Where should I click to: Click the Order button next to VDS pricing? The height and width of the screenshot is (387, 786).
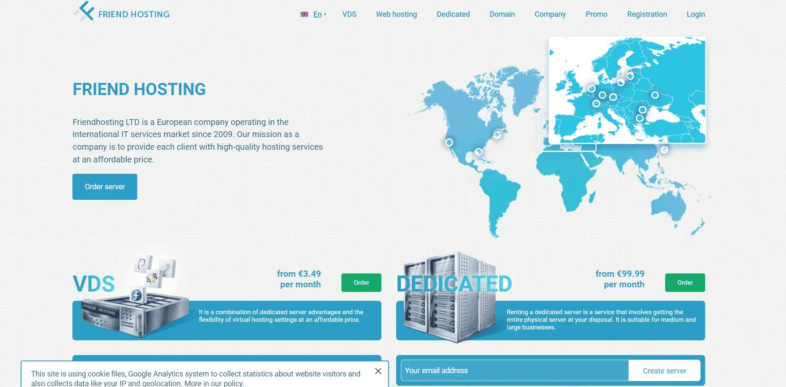(361, 282)
